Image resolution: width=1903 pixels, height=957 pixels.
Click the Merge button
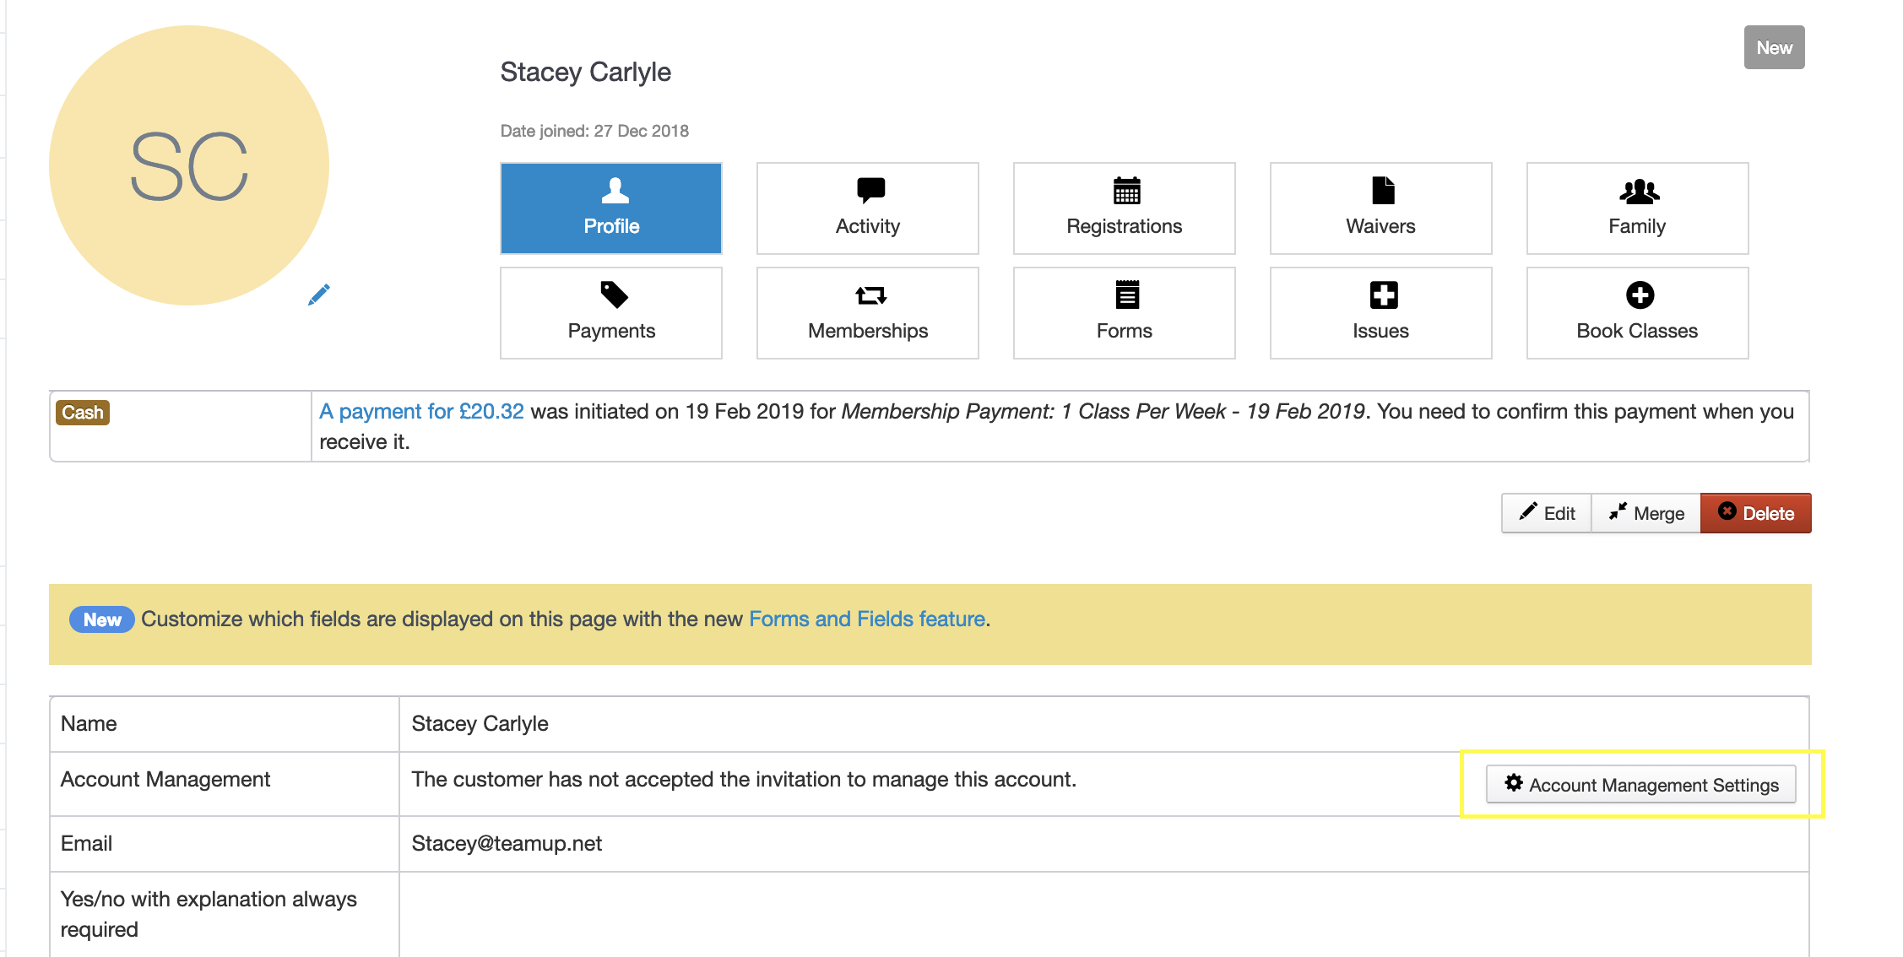1646,513
